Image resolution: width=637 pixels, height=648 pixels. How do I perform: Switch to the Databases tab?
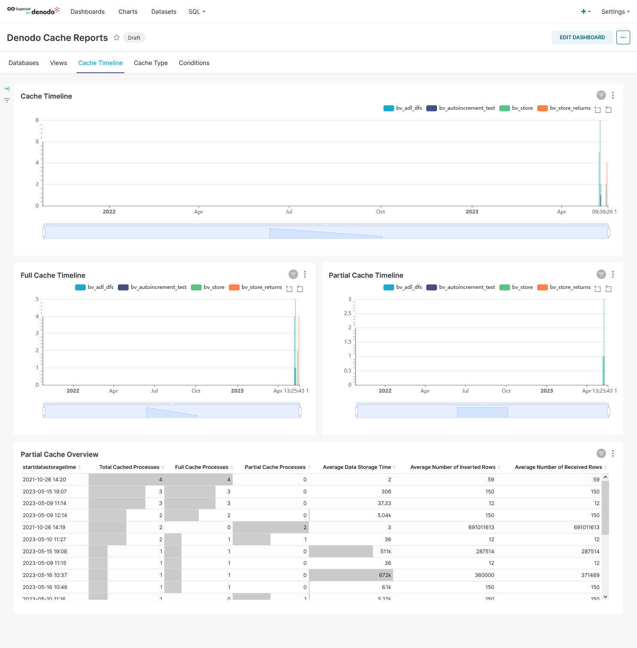pos(24,63)
